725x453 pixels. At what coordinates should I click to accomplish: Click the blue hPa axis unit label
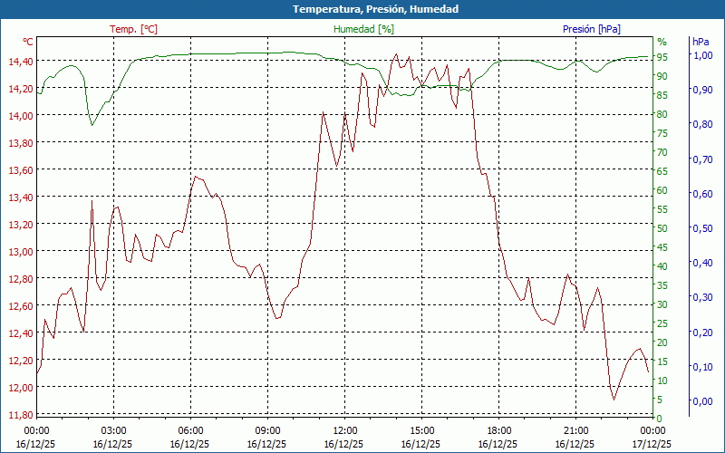coord(701,42)
